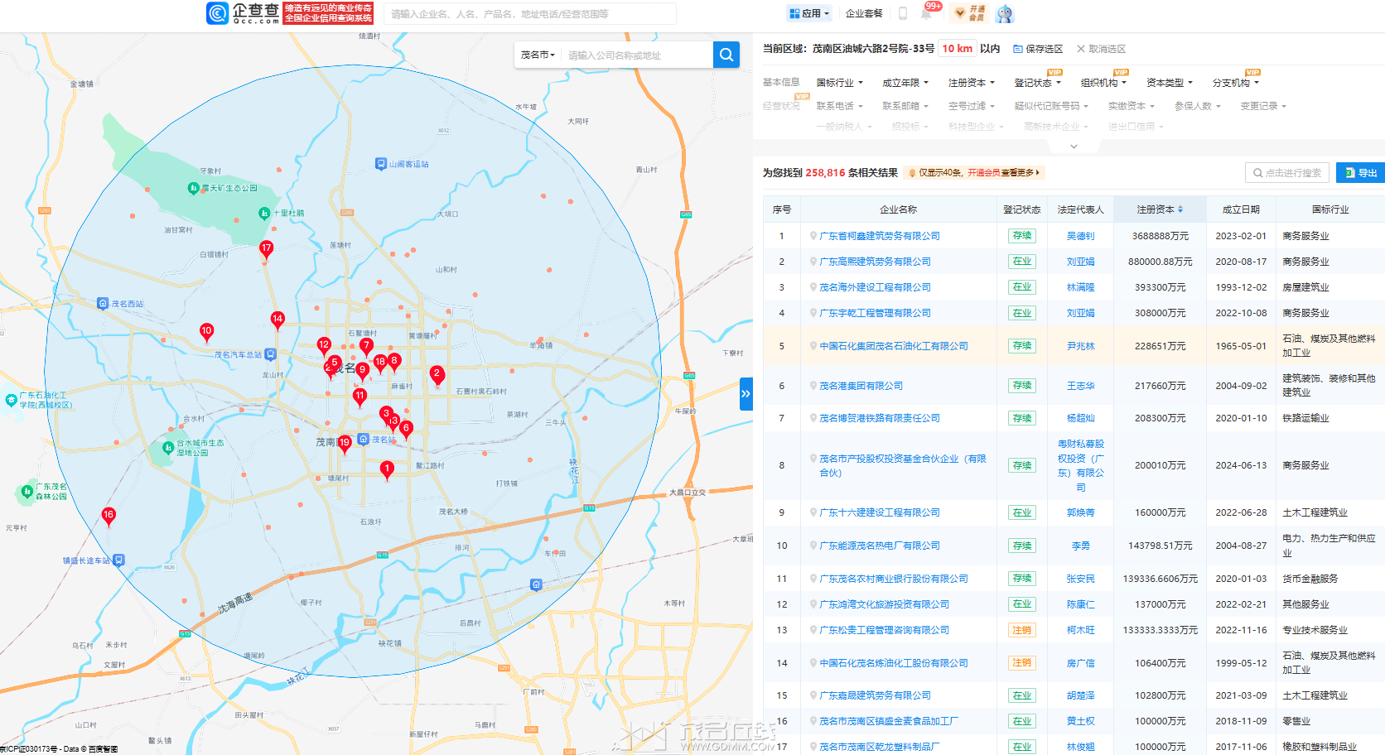Click 保存选区 to save the area
The image size is (1385, 755).
coord(1038,49)
